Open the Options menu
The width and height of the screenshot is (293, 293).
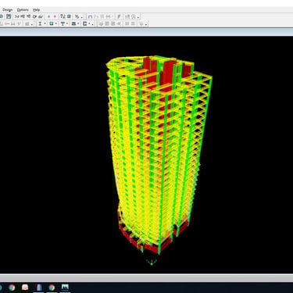[x=23, y=10]
